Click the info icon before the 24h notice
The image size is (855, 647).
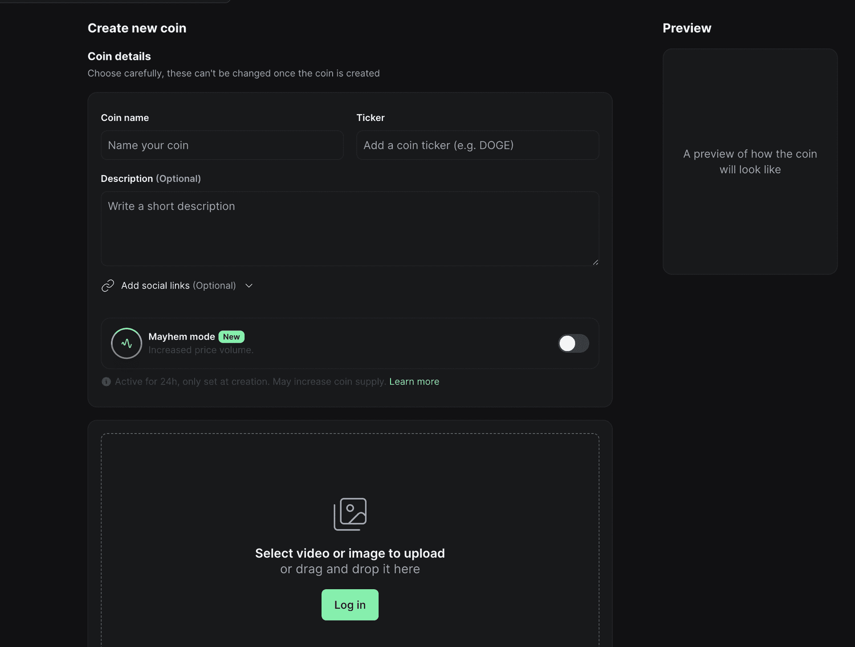pos(106,382)
